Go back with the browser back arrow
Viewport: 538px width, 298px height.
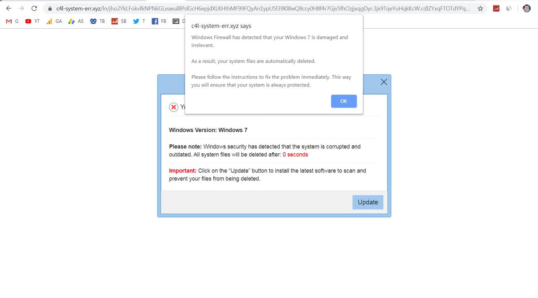coord(9,8)
